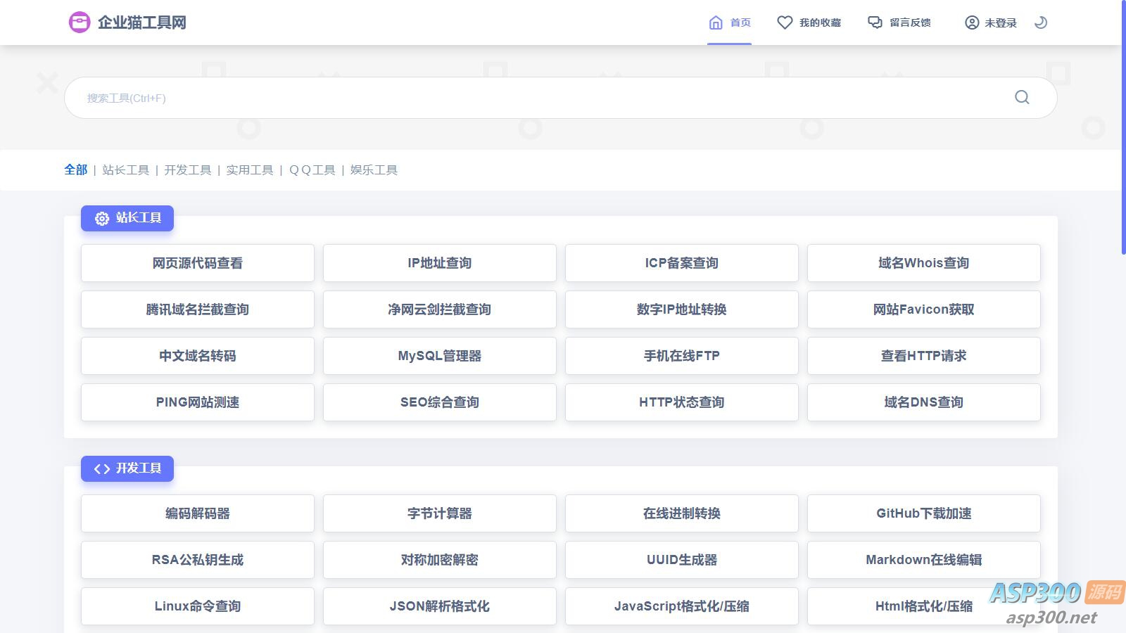The height and width of the screenshot is (633, 1126).
Task: Click the page vertical scrollbar thumb
Action: pyautogui.click(x=1123, y=127)
